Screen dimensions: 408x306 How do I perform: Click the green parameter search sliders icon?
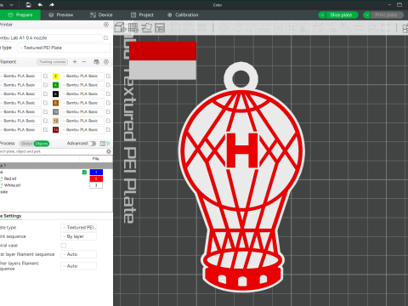pos(108,144)
